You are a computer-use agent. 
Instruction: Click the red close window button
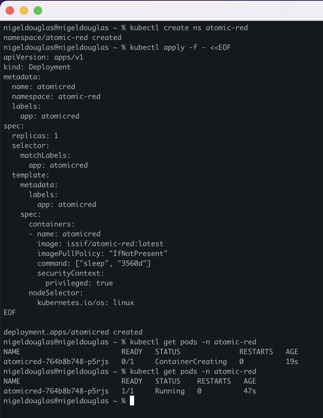[10, 11]
